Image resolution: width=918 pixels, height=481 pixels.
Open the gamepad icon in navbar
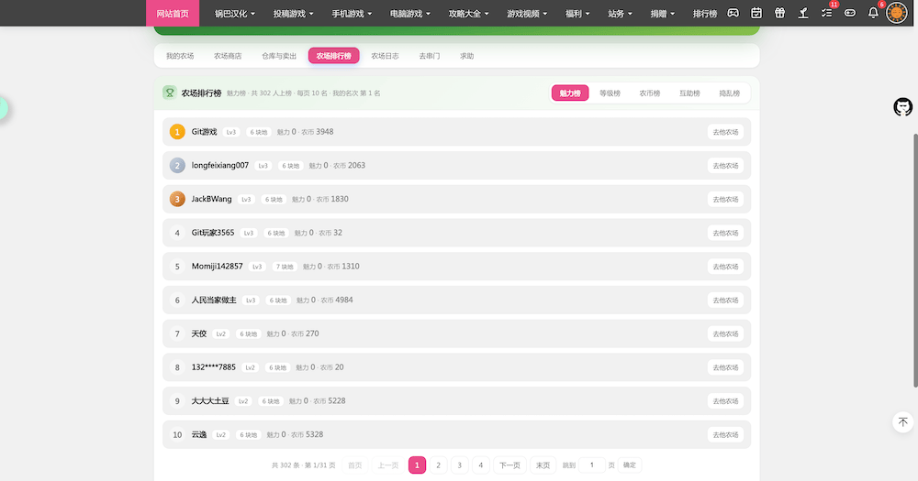(733, 13)
